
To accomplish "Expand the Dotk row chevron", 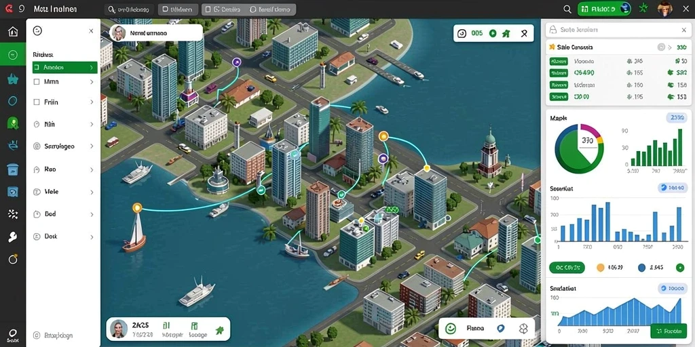I will (92, 237).
